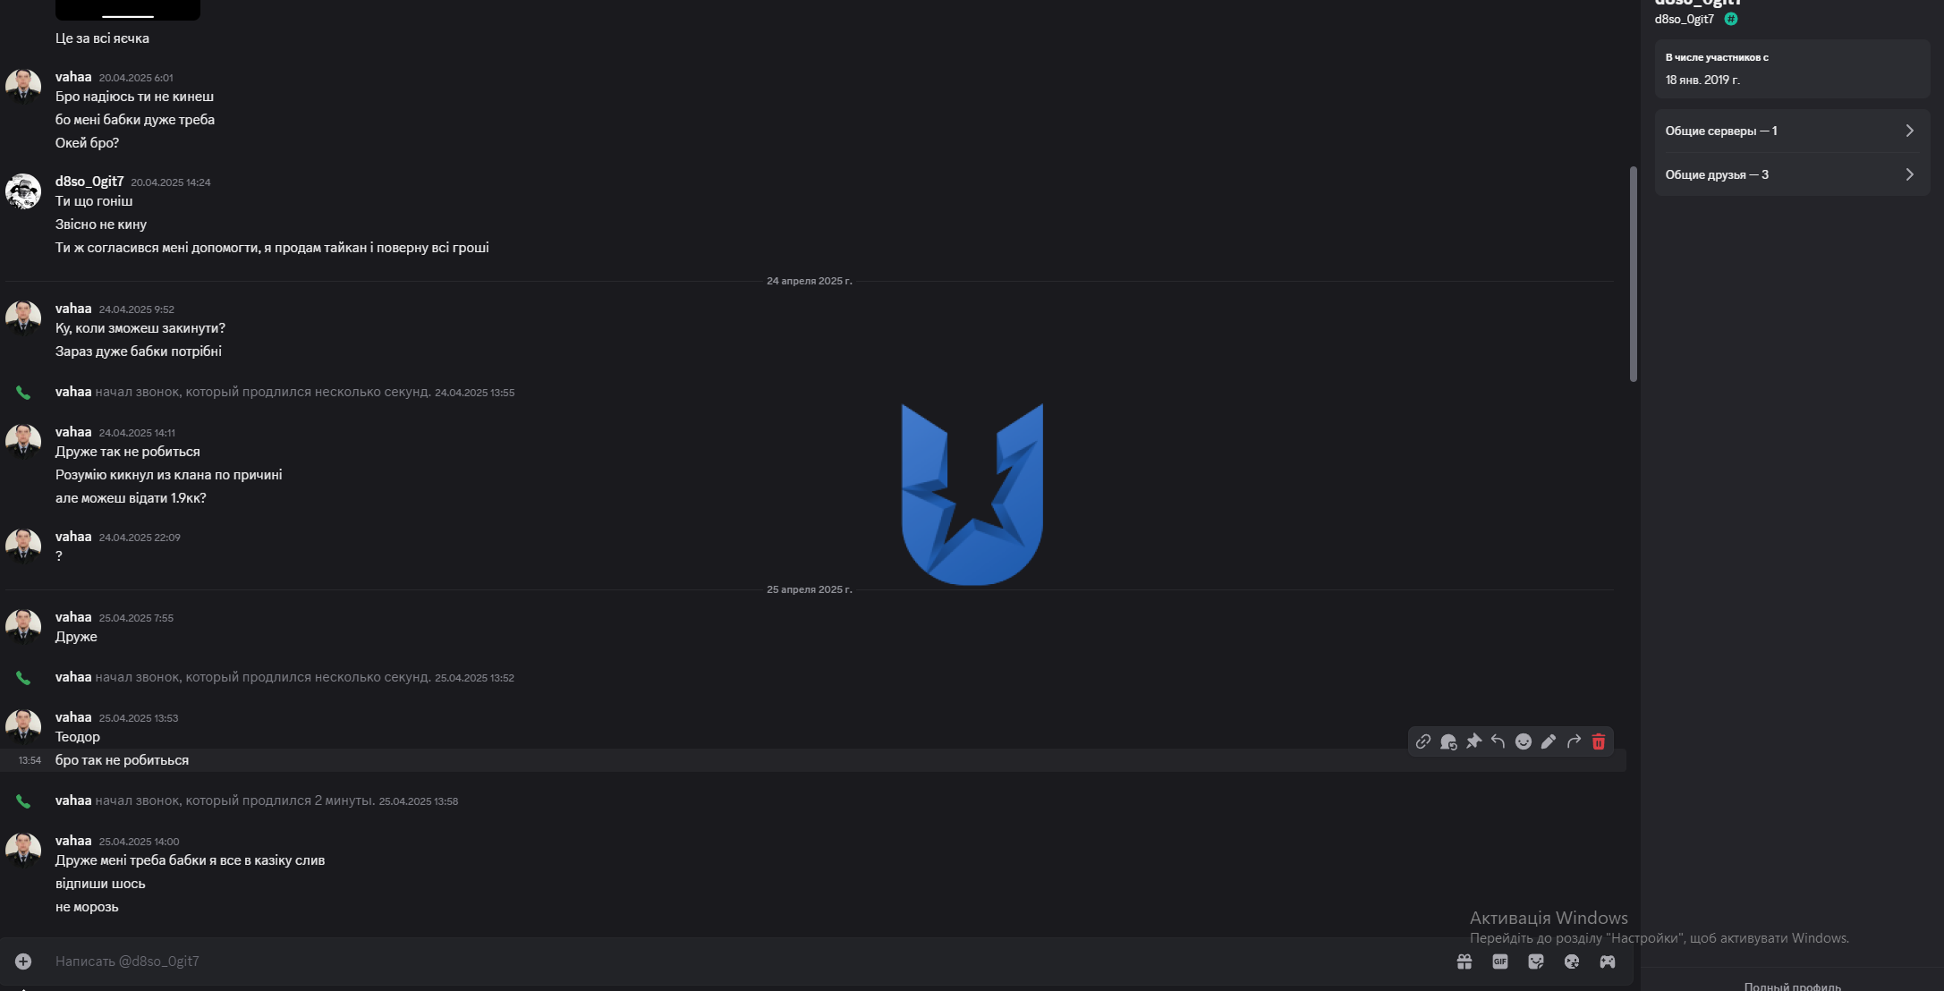Click message 'відпиши шось'
This screenshot has width=1944, height=991.
tap(100, 884)
